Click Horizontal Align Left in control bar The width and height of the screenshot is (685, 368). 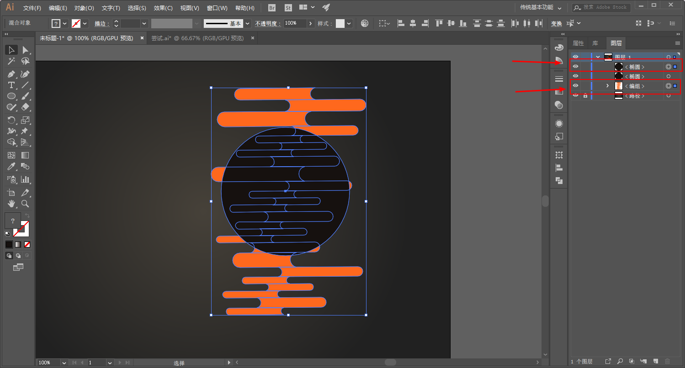coord(401,23)
